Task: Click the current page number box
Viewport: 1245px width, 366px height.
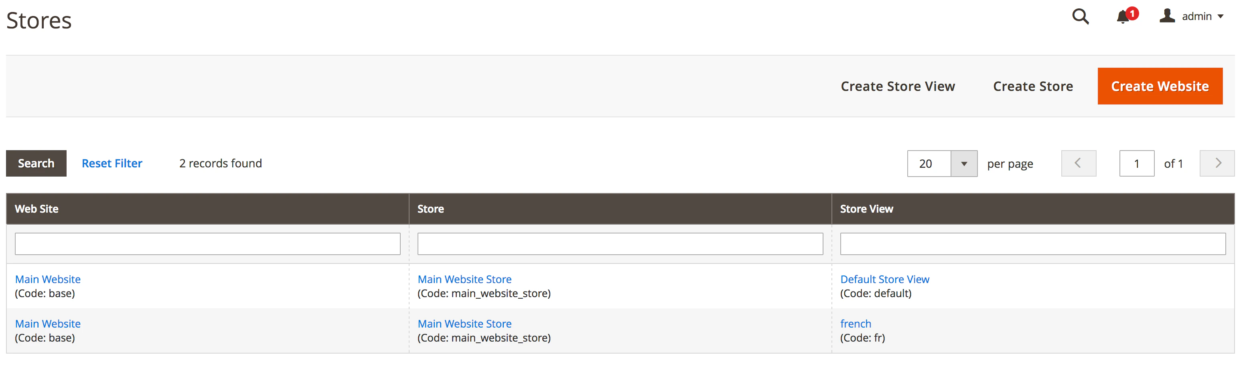Action: coord(1137,163)
